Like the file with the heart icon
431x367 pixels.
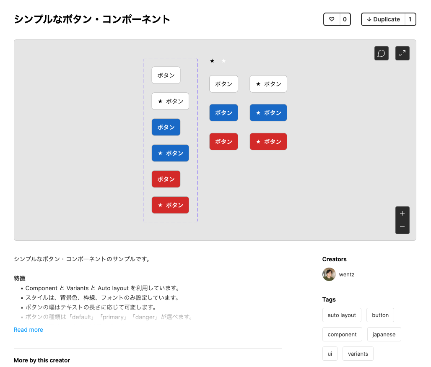(x=332, y=19)
